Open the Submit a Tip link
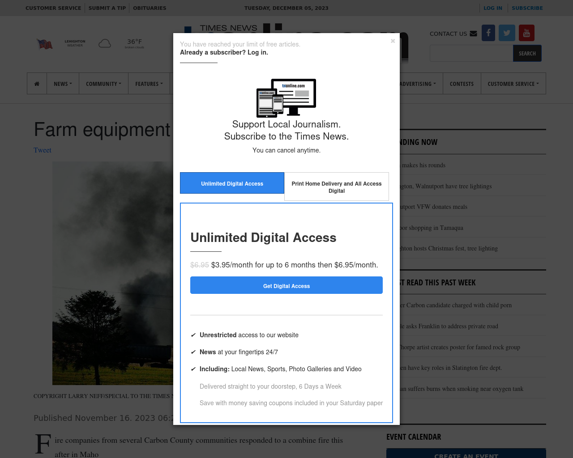The height and width of the screenshot is (458, 573). [107, 8]
